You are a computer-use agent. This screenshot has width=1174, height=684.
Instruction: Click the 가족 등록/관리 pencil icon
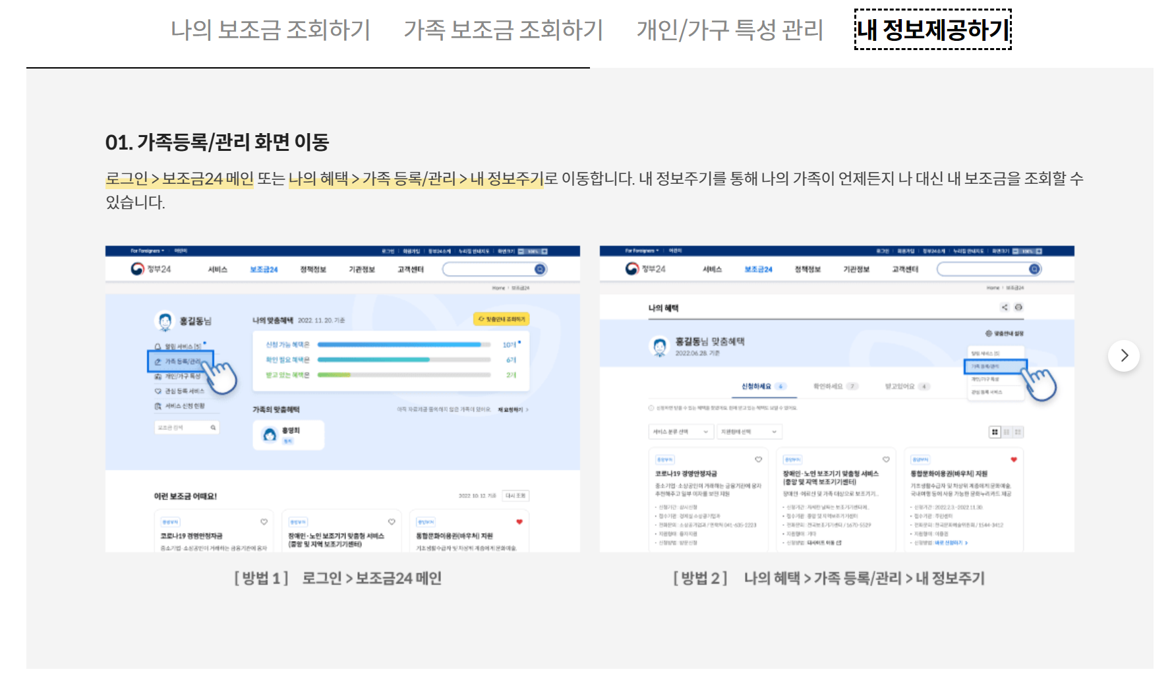tap(157, 362)
